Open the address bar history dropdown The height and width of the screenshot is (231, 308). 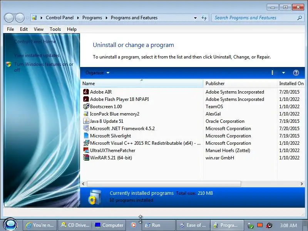[x=195, y=18]
